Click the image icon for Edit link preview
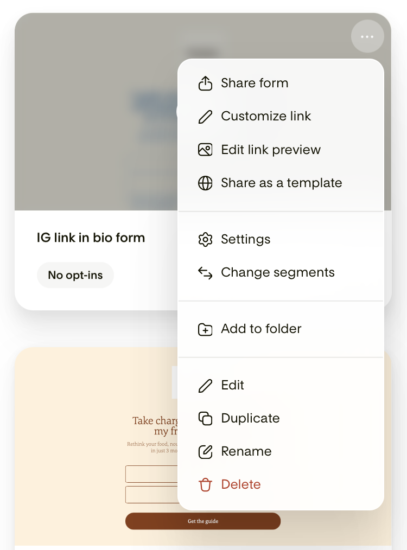Screen dimensions: 407x550 click(x=205, y=149)
